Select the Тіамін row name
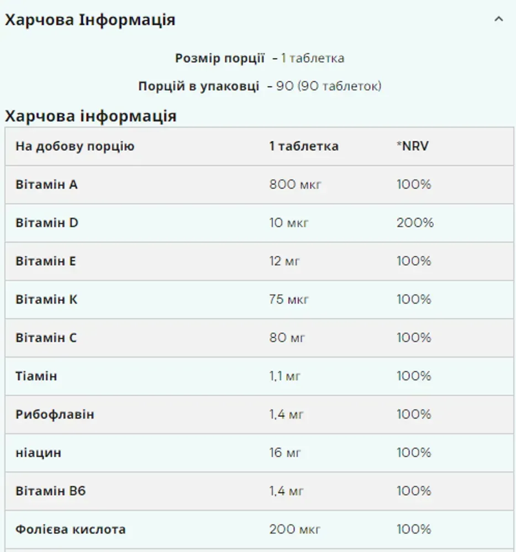Image resolution: width=516 pixels, height=552 pixels. pos(36,376)
